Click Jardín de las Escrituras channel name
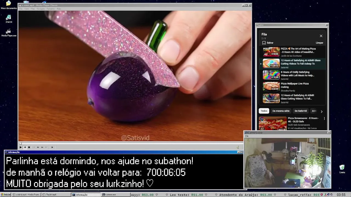Viewport: 351px width, 197px height. tap(291, 56)
